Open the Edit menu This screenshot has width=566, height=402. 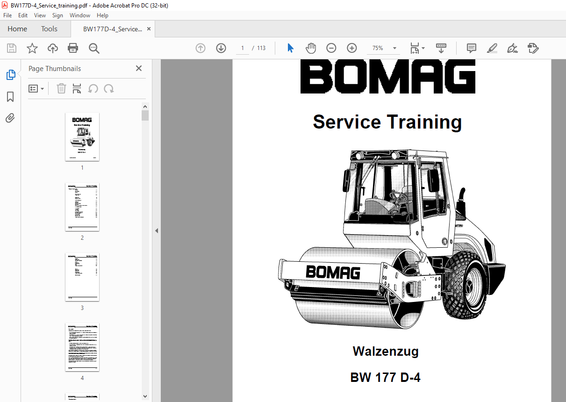click(x=23, y=15)
